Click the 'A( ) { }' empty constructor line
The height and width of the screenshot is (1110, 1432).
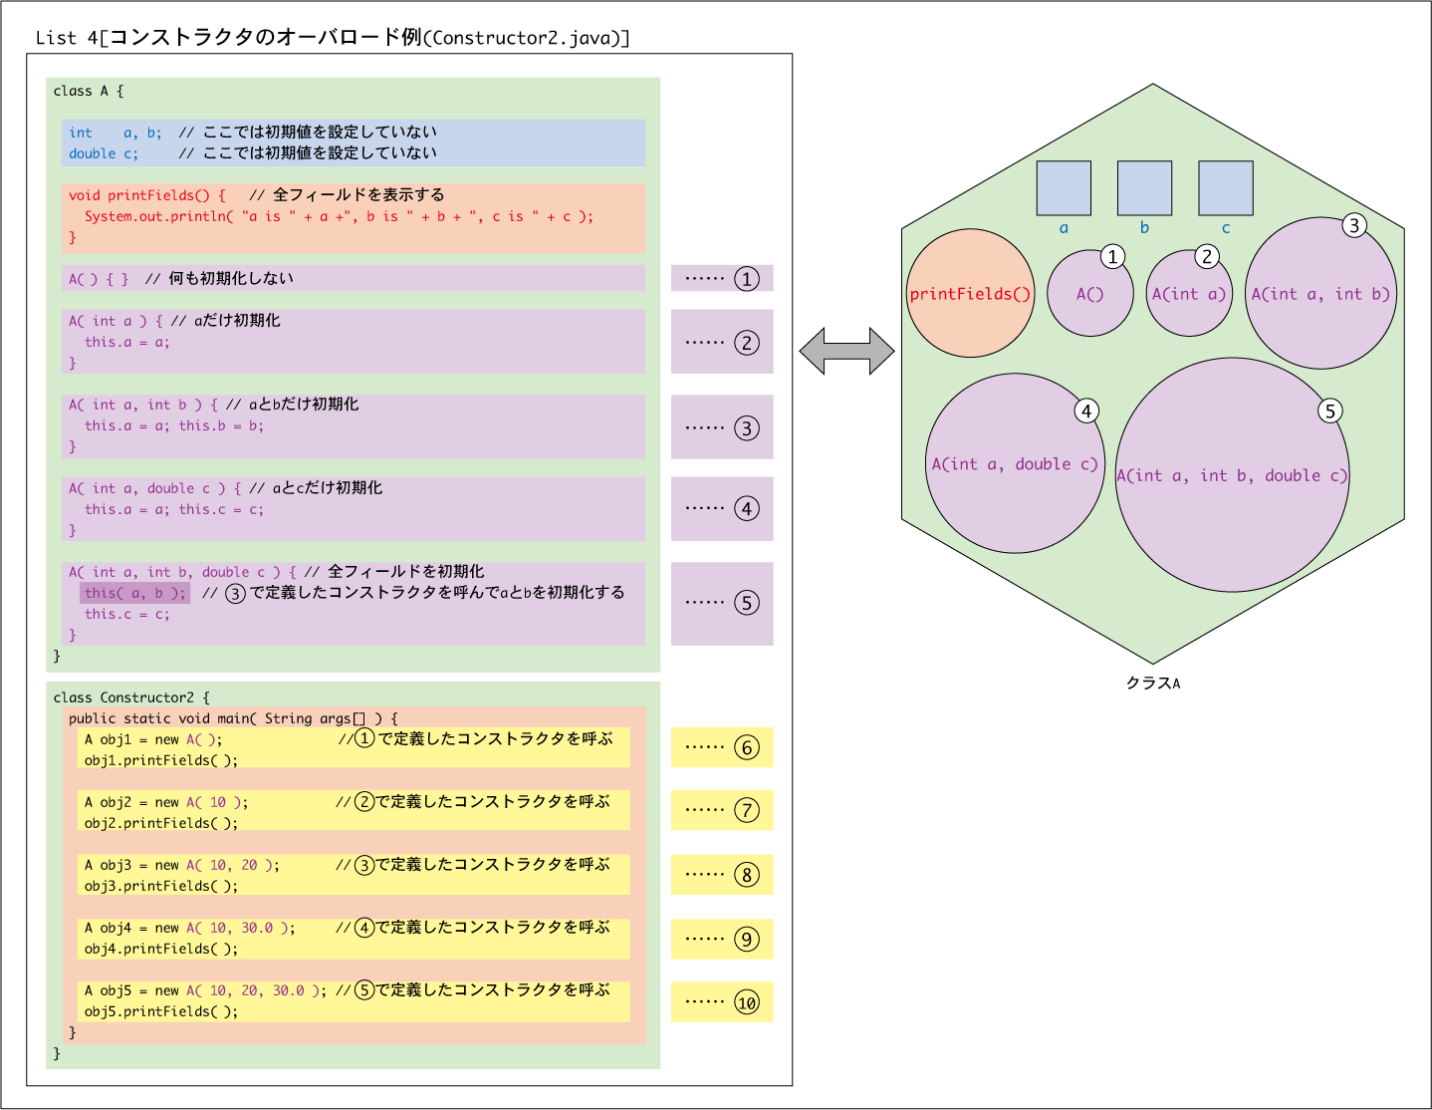[x=99, y=279]
